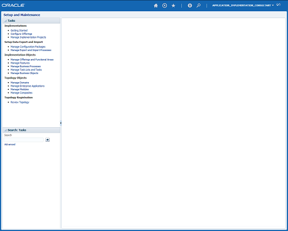Click the Oracle logo

(x=13, y=5)
